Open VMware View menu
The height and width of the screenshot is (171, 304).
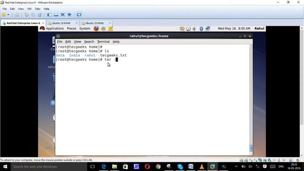coord(21,9)
